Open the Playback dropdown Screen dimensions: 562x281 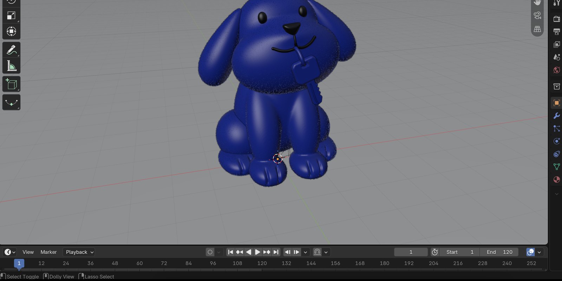(79, 252)
